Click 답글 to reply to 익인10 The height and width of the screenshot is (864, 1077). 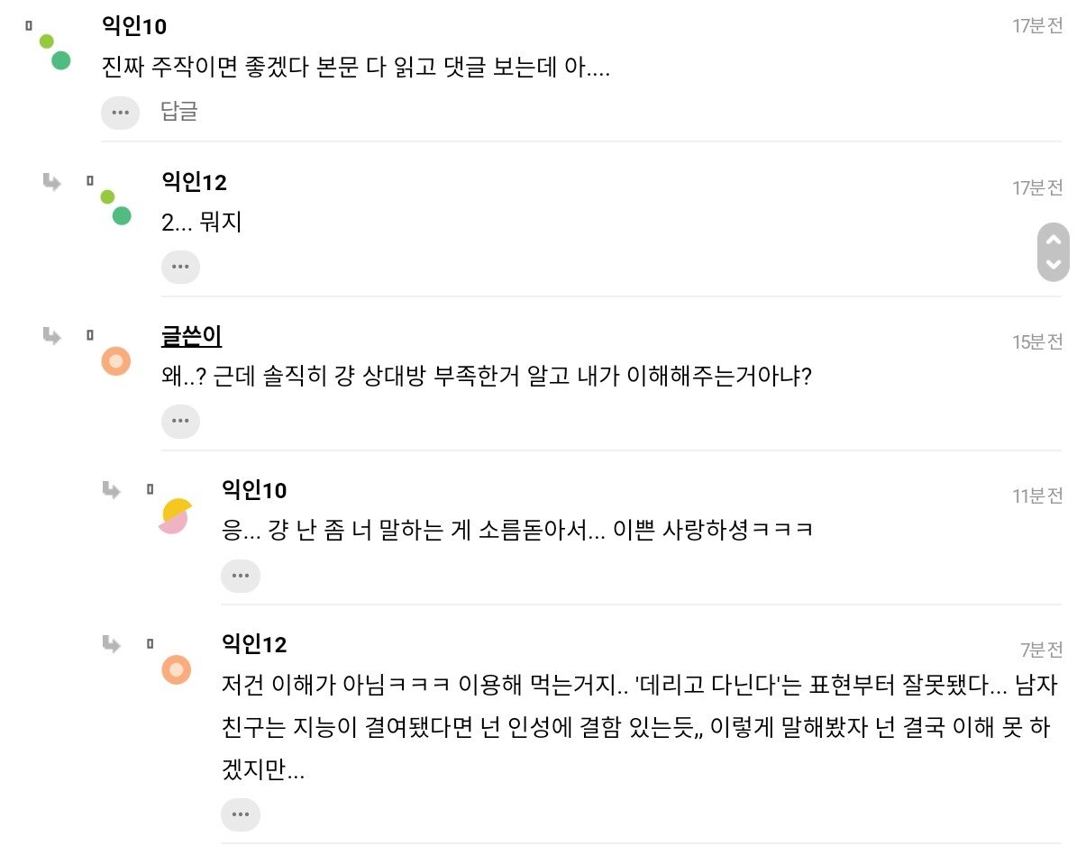pyautogui.click(x=179, y=112)
